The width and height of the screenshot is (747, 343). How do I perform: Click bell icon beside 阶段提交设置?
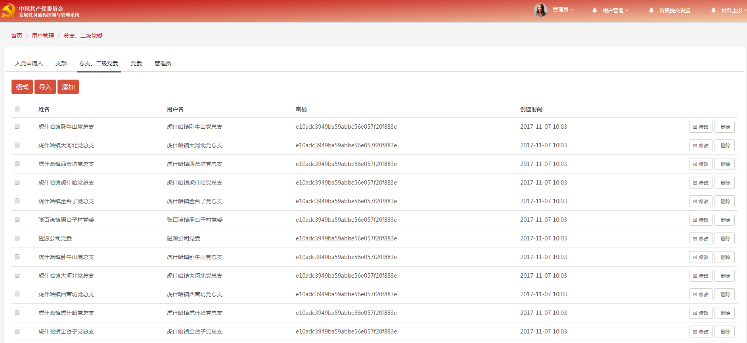[x=651, y=10]
